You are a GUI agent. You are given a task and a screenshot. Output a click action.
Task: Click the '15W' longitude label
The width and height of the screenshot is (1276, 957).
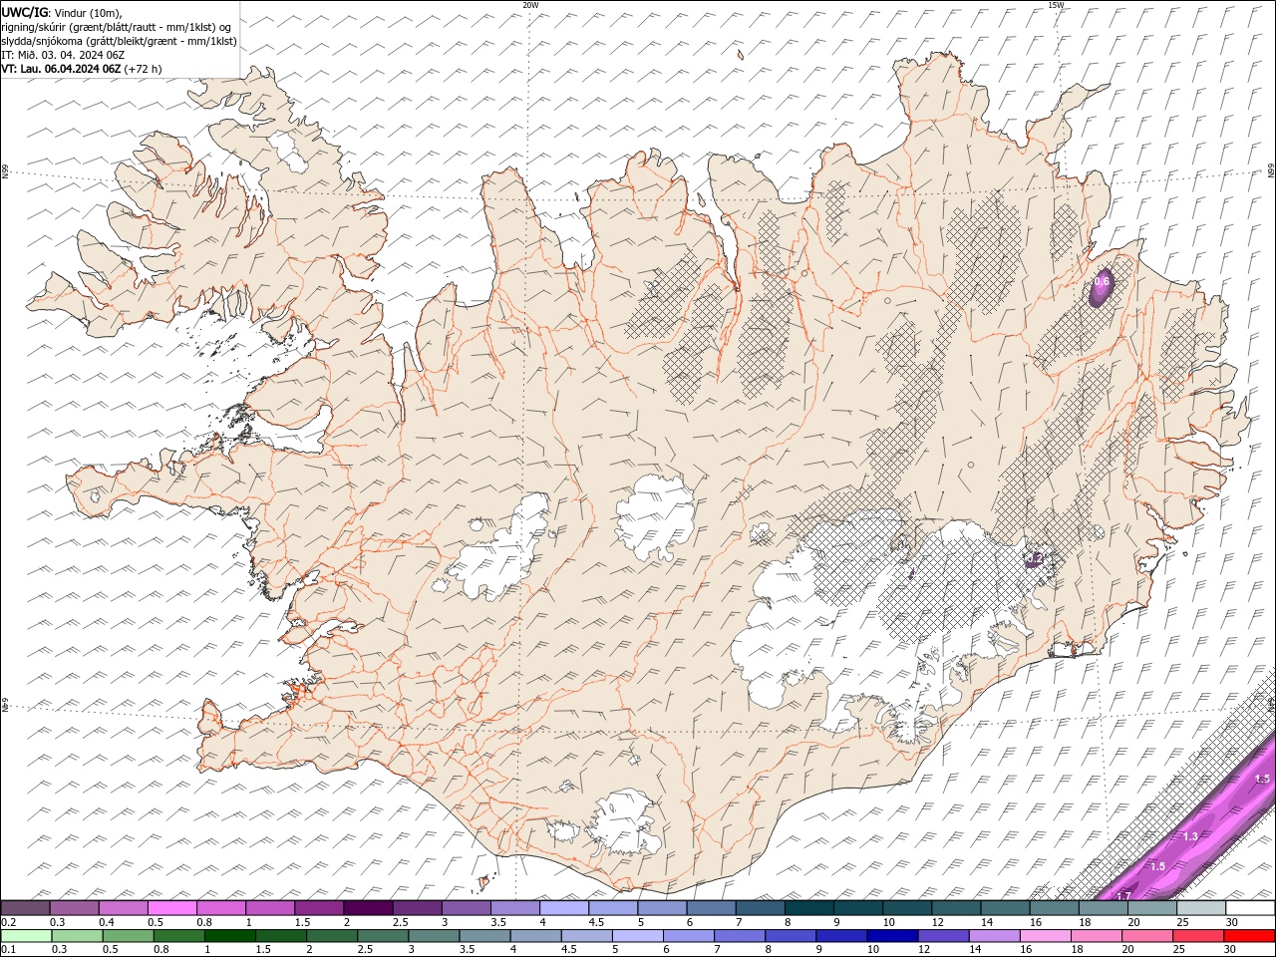tap(1055, 5)
